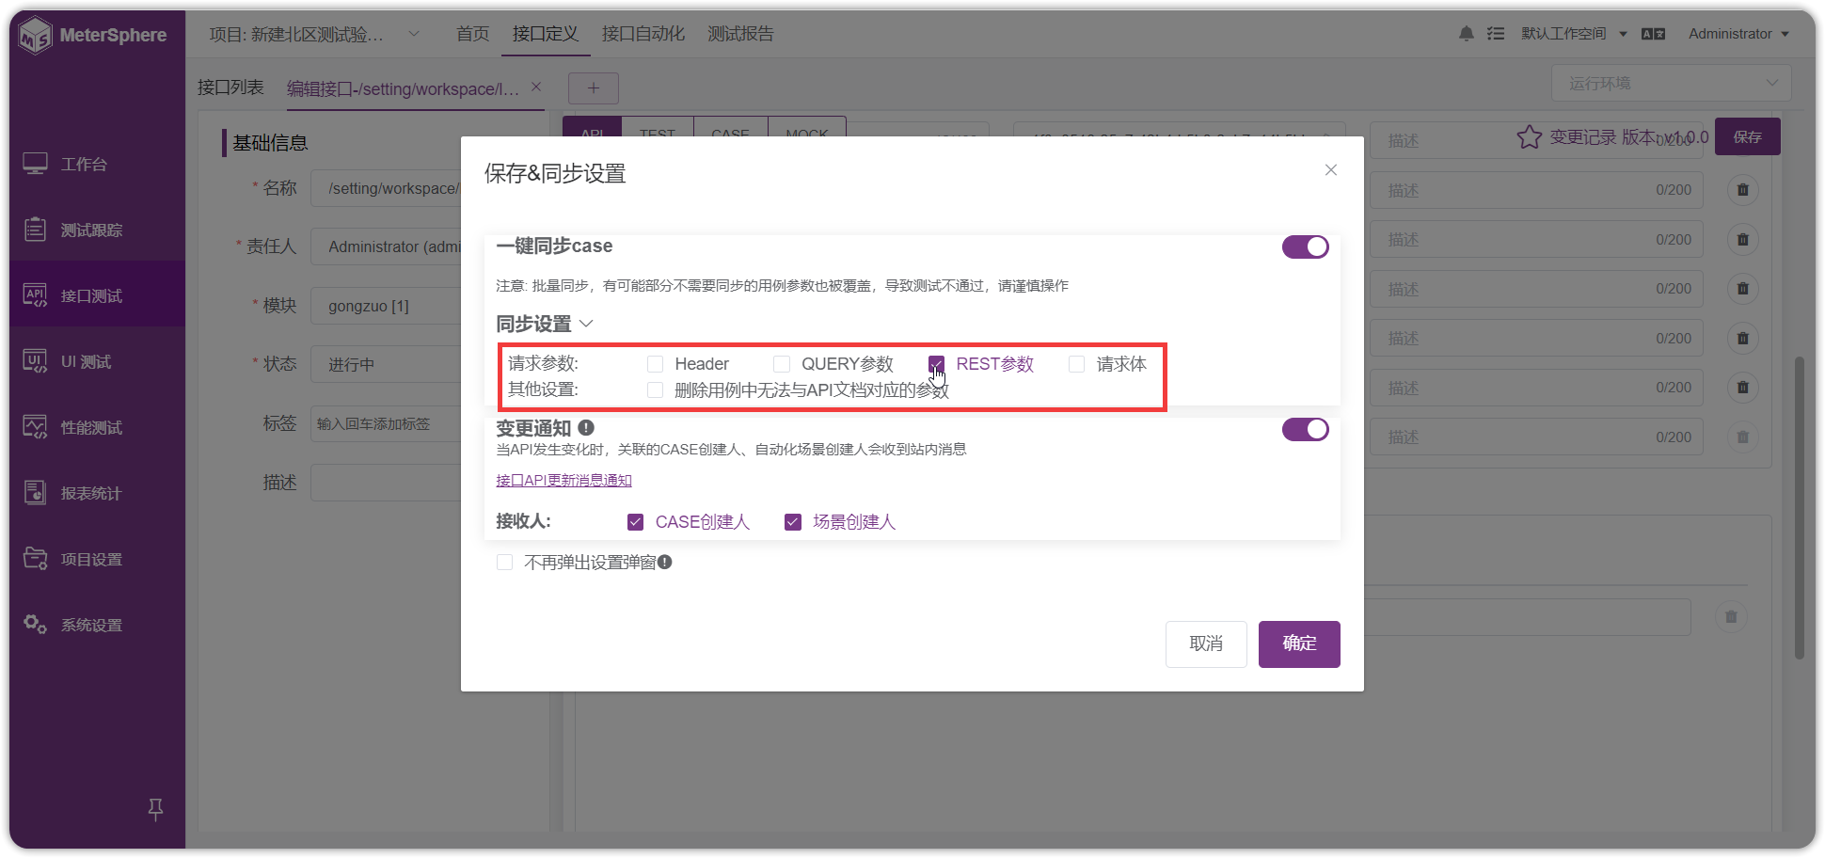Open the 运行环境 dropdown
The height and width of the screenshot is (858, 1825).
pos(1671,83)
